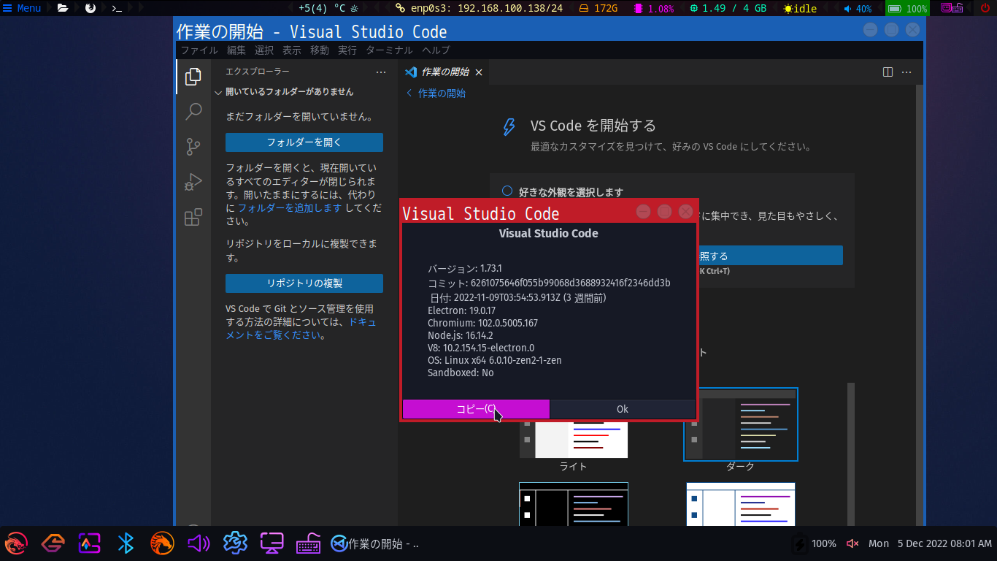Open the フォルダーを追加します link
This screenshot has height=561, width=997.
point(290,208)
